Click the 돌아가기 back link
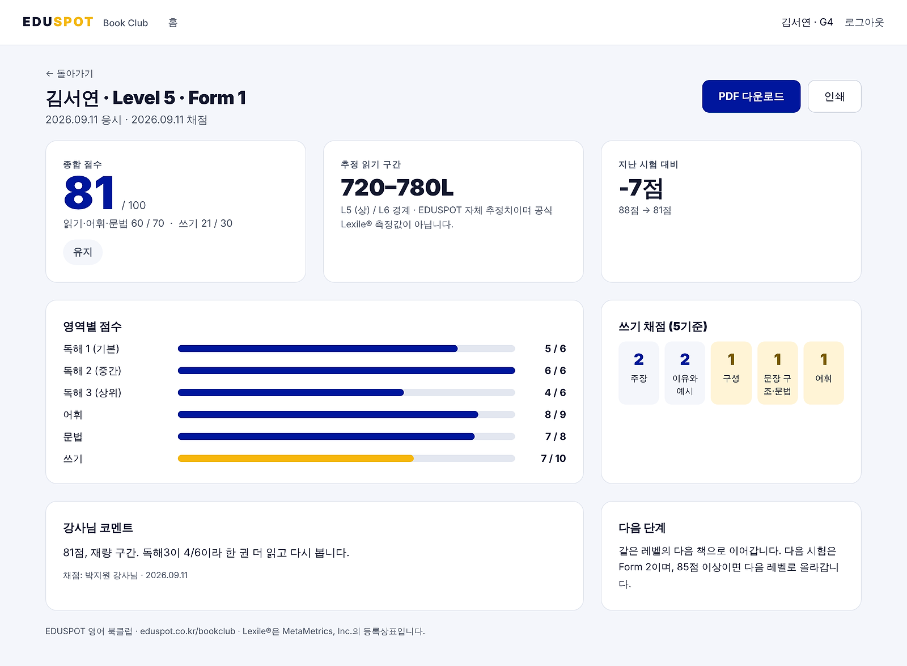This screenshot has width=907, height=666. tap(69, 74)
